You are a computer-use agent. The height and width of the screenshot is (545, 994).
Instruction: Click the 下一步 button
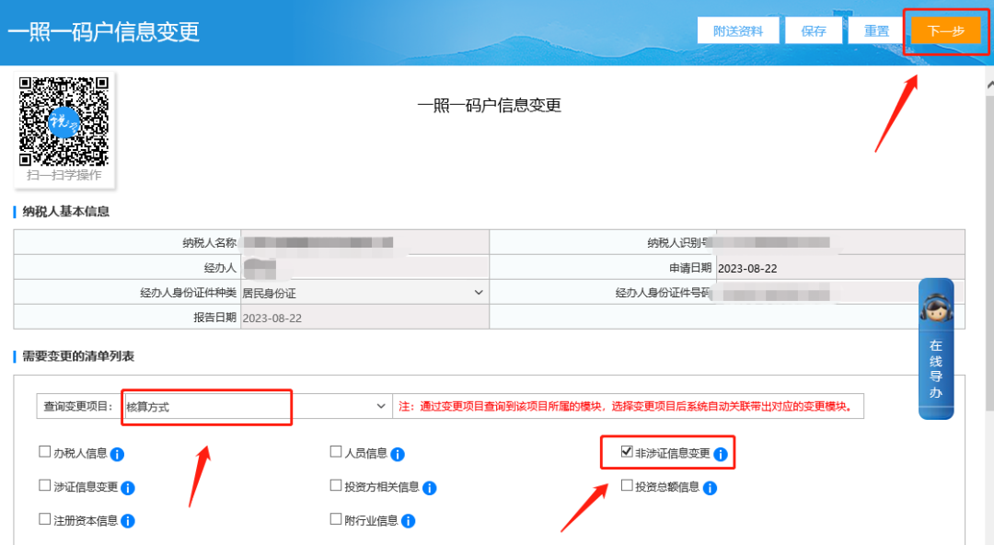coord(945,31)
